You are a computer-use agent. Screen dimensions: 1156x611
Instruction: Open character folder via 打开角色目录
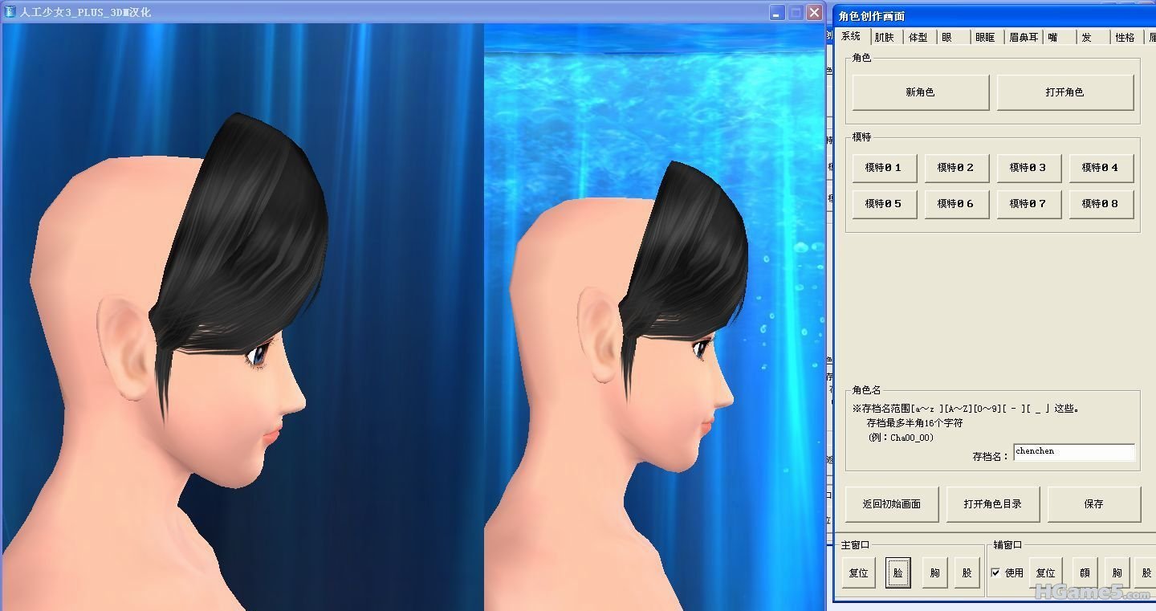993,504
